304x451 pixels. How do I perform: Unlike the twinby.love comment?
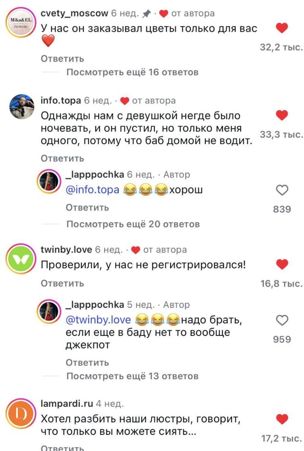click(x=281, y=264)
